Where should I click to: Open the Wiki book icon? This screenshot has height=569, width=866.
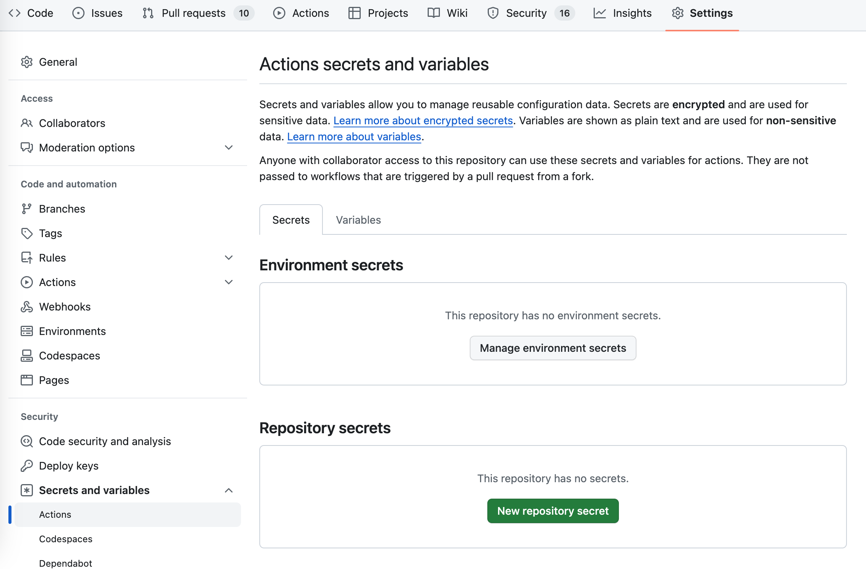coord(433,13)
